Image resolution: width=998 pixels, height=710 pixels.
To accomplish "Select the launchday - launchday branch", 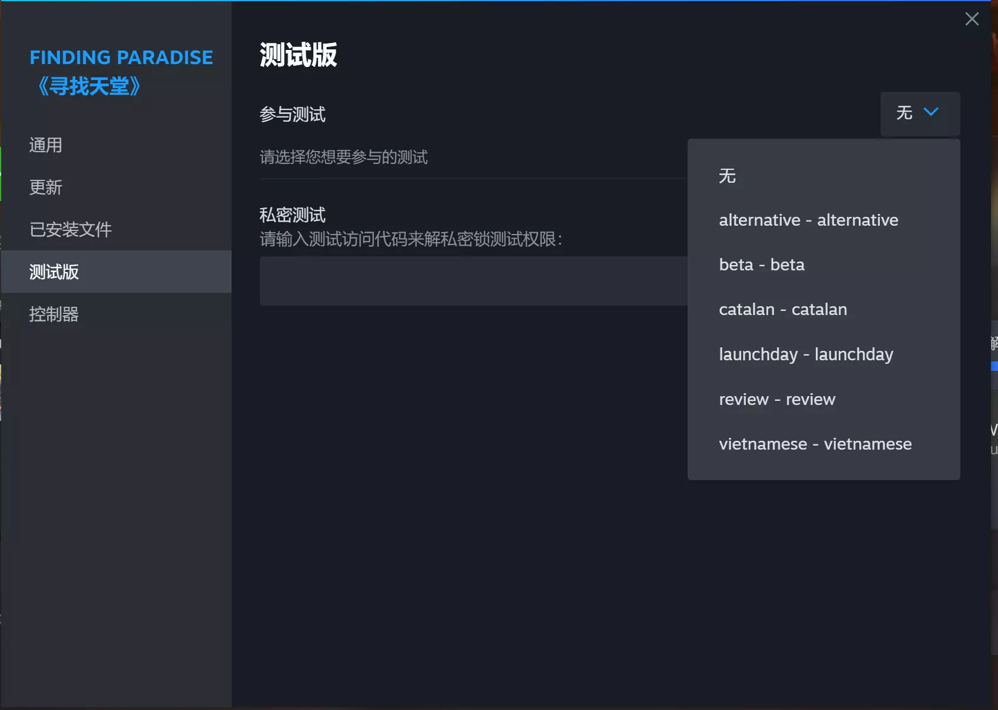I will tap(823, 354).
